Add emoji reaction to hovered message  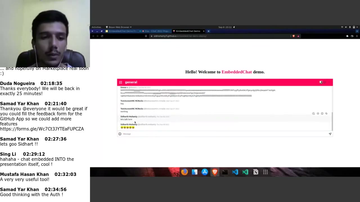pos(322,113)
